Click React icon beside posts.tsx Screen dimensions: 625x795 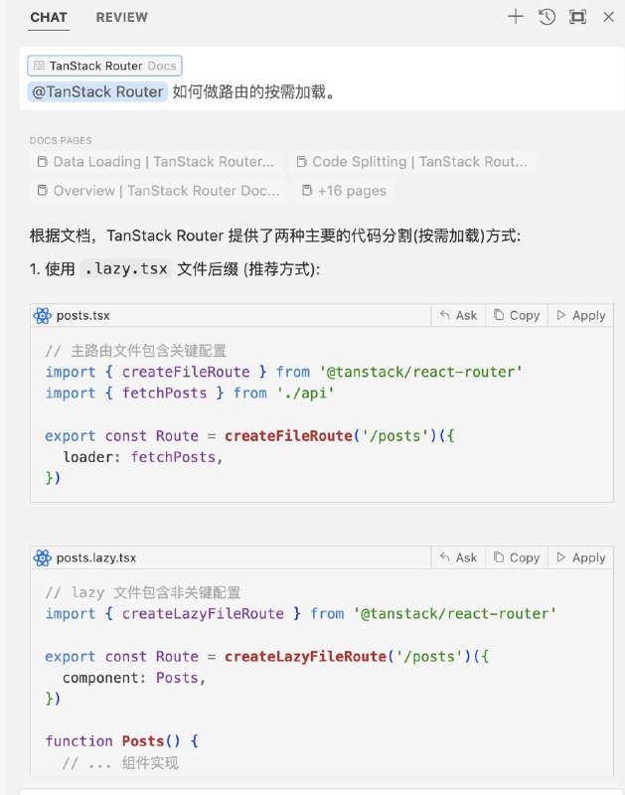42,315
